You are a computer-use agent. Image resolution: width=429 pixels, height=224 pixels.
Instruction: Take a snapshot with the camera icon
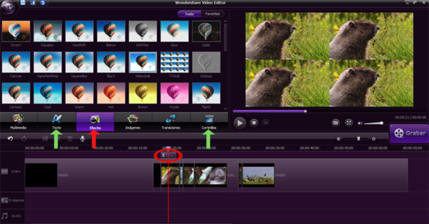click(336, 123)
